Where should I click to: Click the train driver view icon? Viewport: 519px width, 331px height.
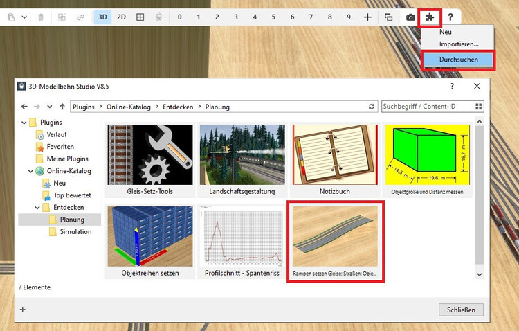(x=159, y=17)
